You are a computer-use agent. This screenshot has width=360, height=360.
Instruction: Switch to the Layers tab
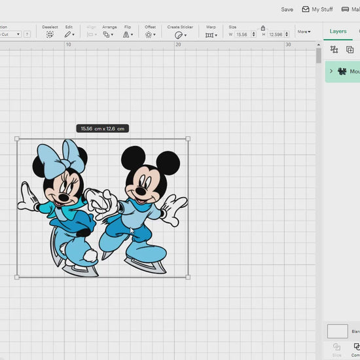pos(338,31)
